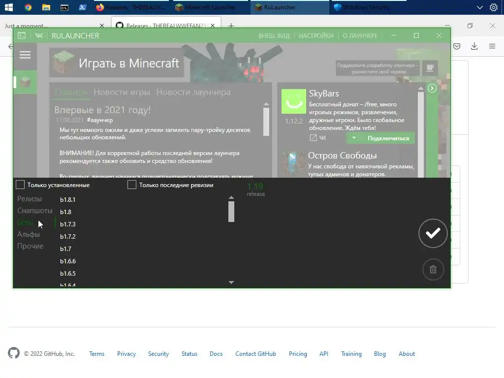Click the green circular arrow next to servers
504x378 pixels.
(432, 88)
